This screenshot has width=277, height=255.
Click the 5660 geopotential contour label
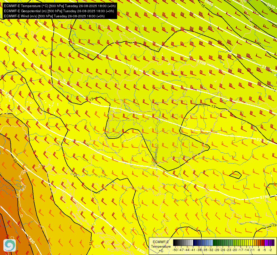click(x=209, y=3)
